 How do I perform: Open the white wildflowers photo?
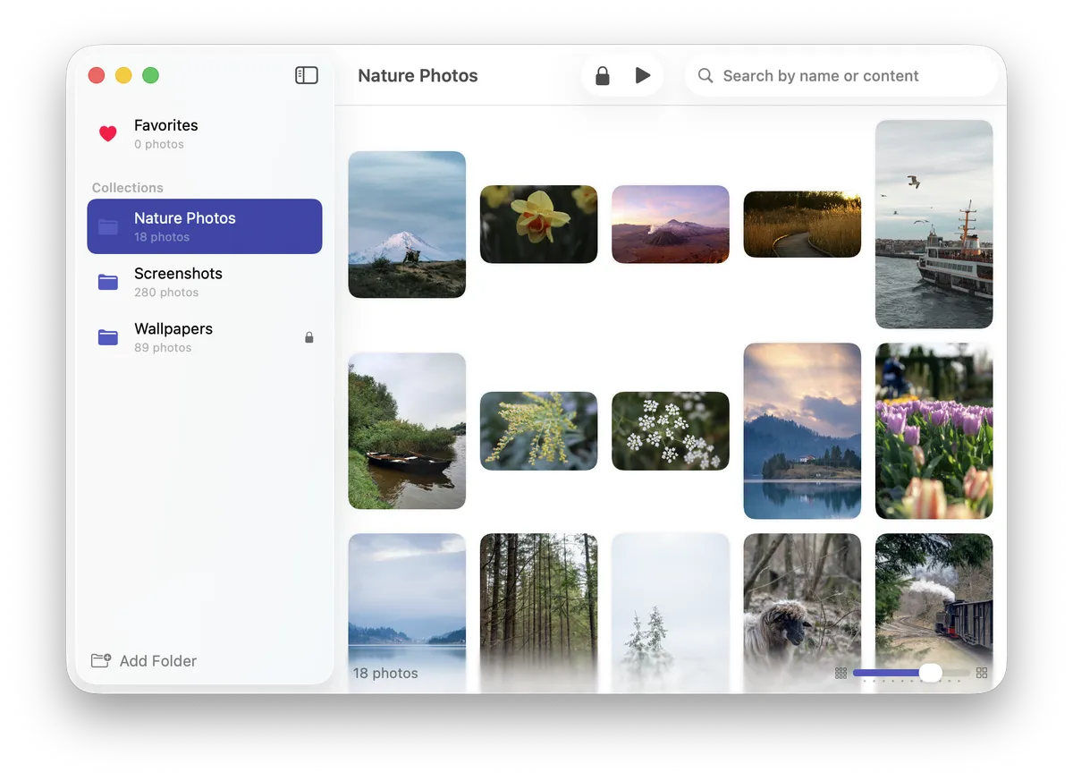670,430
